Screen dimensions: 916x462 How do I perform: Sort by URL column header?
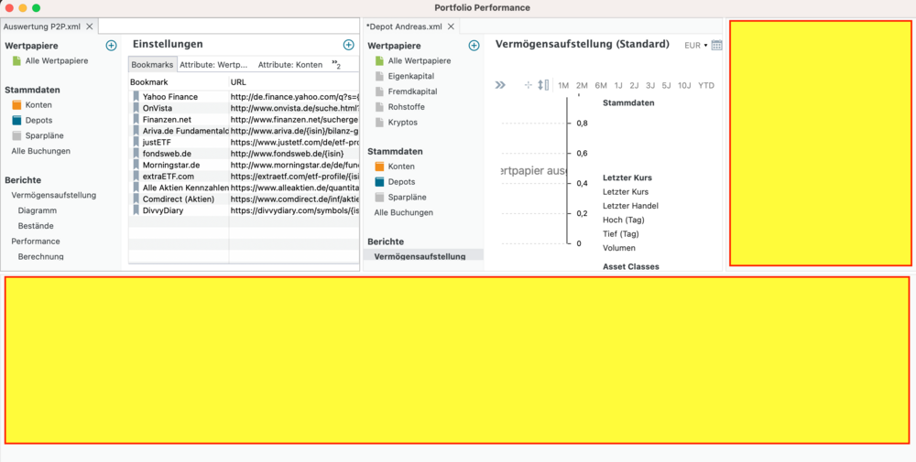pos(294,82)
